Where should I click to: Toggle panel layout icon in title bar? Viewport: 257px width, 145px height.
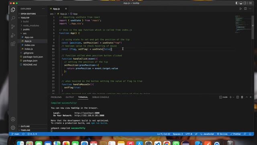pos(241,3)
